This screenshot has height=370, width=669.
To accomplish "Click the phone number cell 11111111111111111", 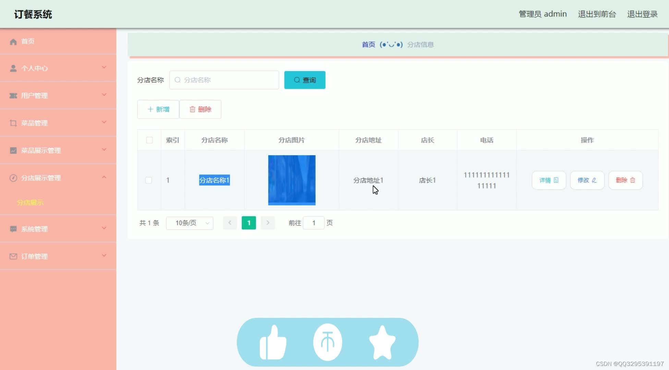I will click(487, 180).
